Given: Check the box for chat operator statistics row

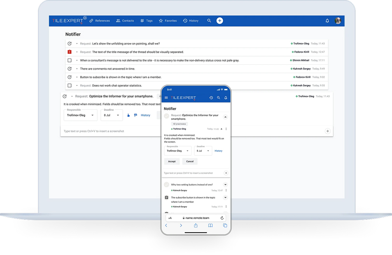Looking at the screenshot, I should [70, 85].
